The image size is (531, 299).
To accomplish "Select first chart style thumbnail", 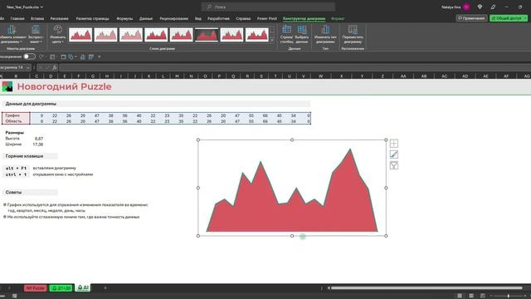I will pos(80,35).
